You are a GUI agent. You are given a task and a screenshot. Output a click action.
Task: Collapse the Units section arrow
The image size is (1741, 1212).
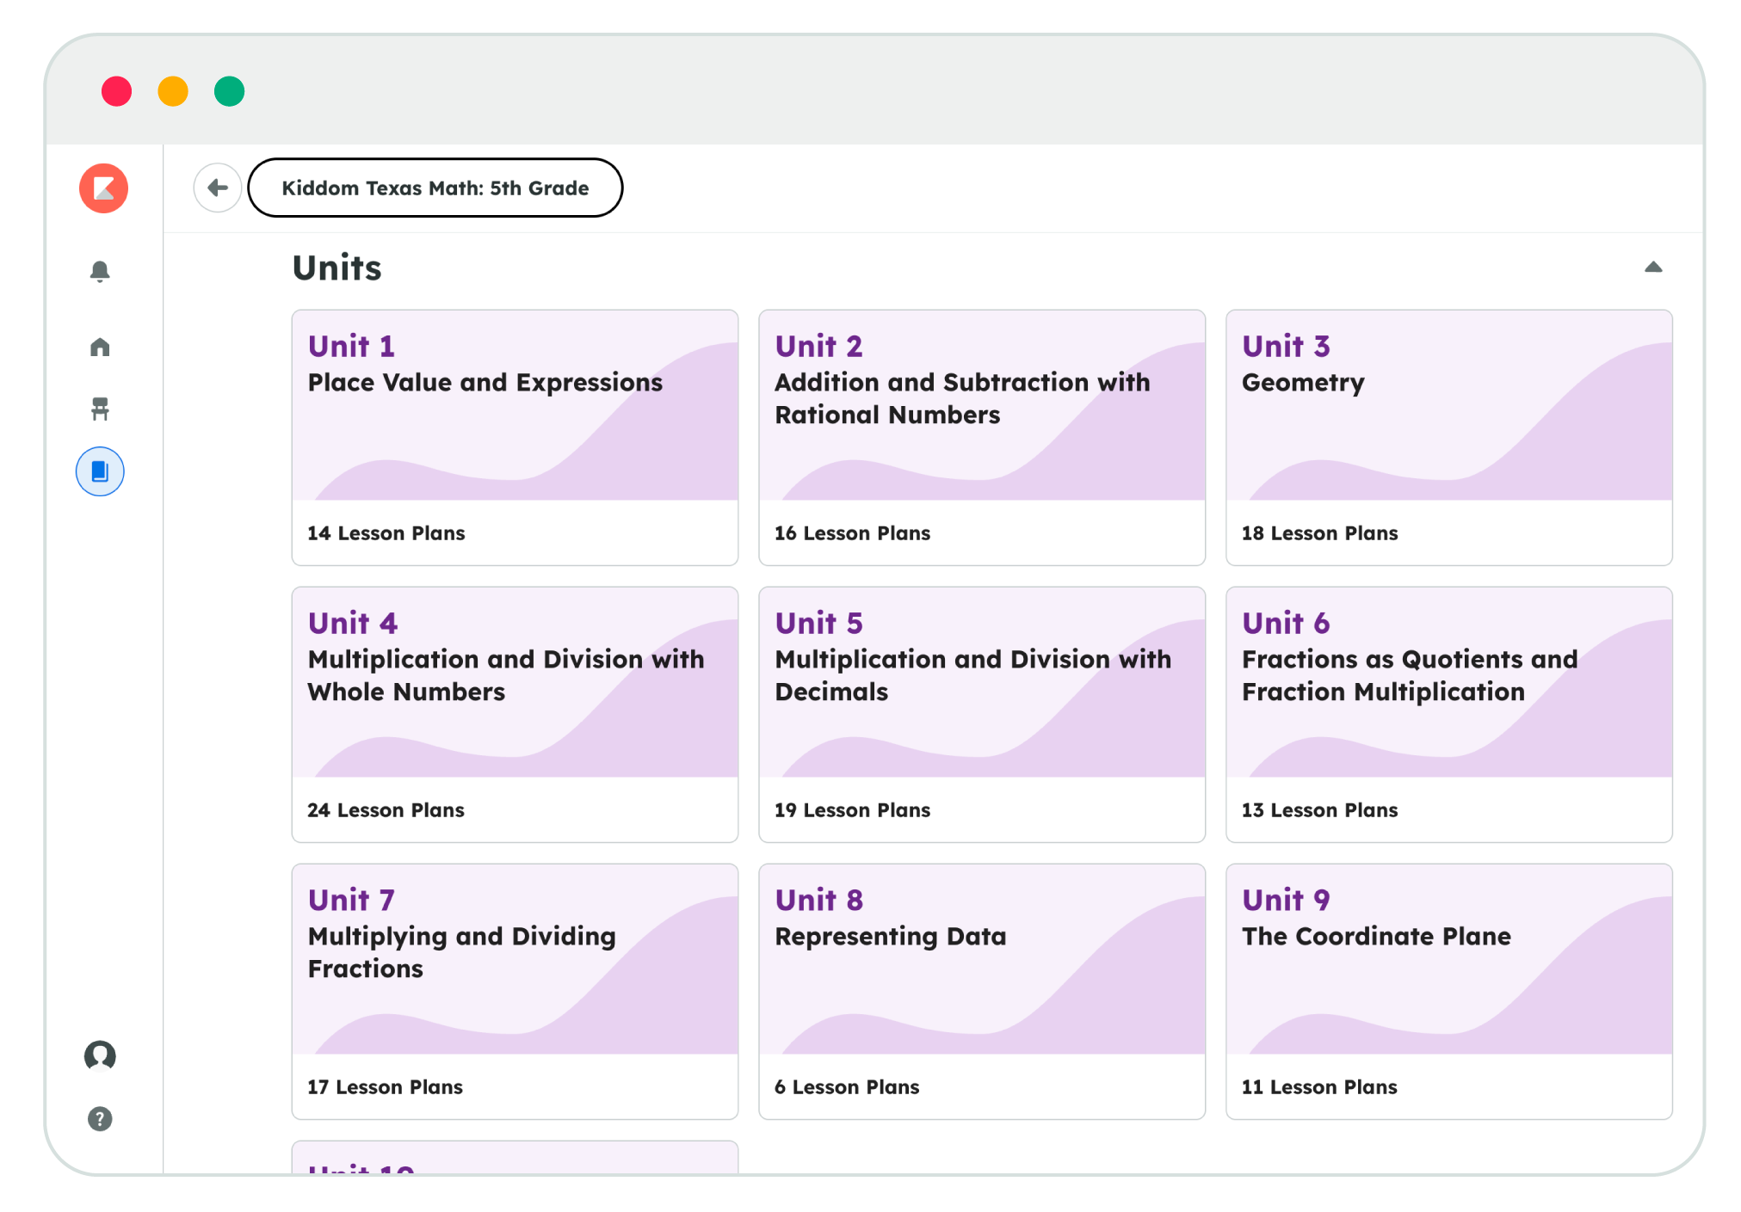(1652, 268)
